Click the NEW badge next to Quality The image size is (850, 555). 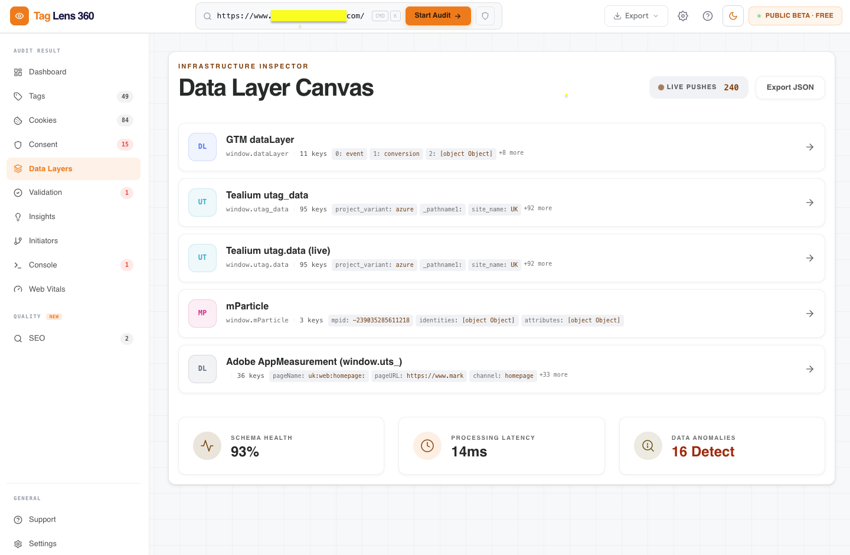tap(54, 317)
